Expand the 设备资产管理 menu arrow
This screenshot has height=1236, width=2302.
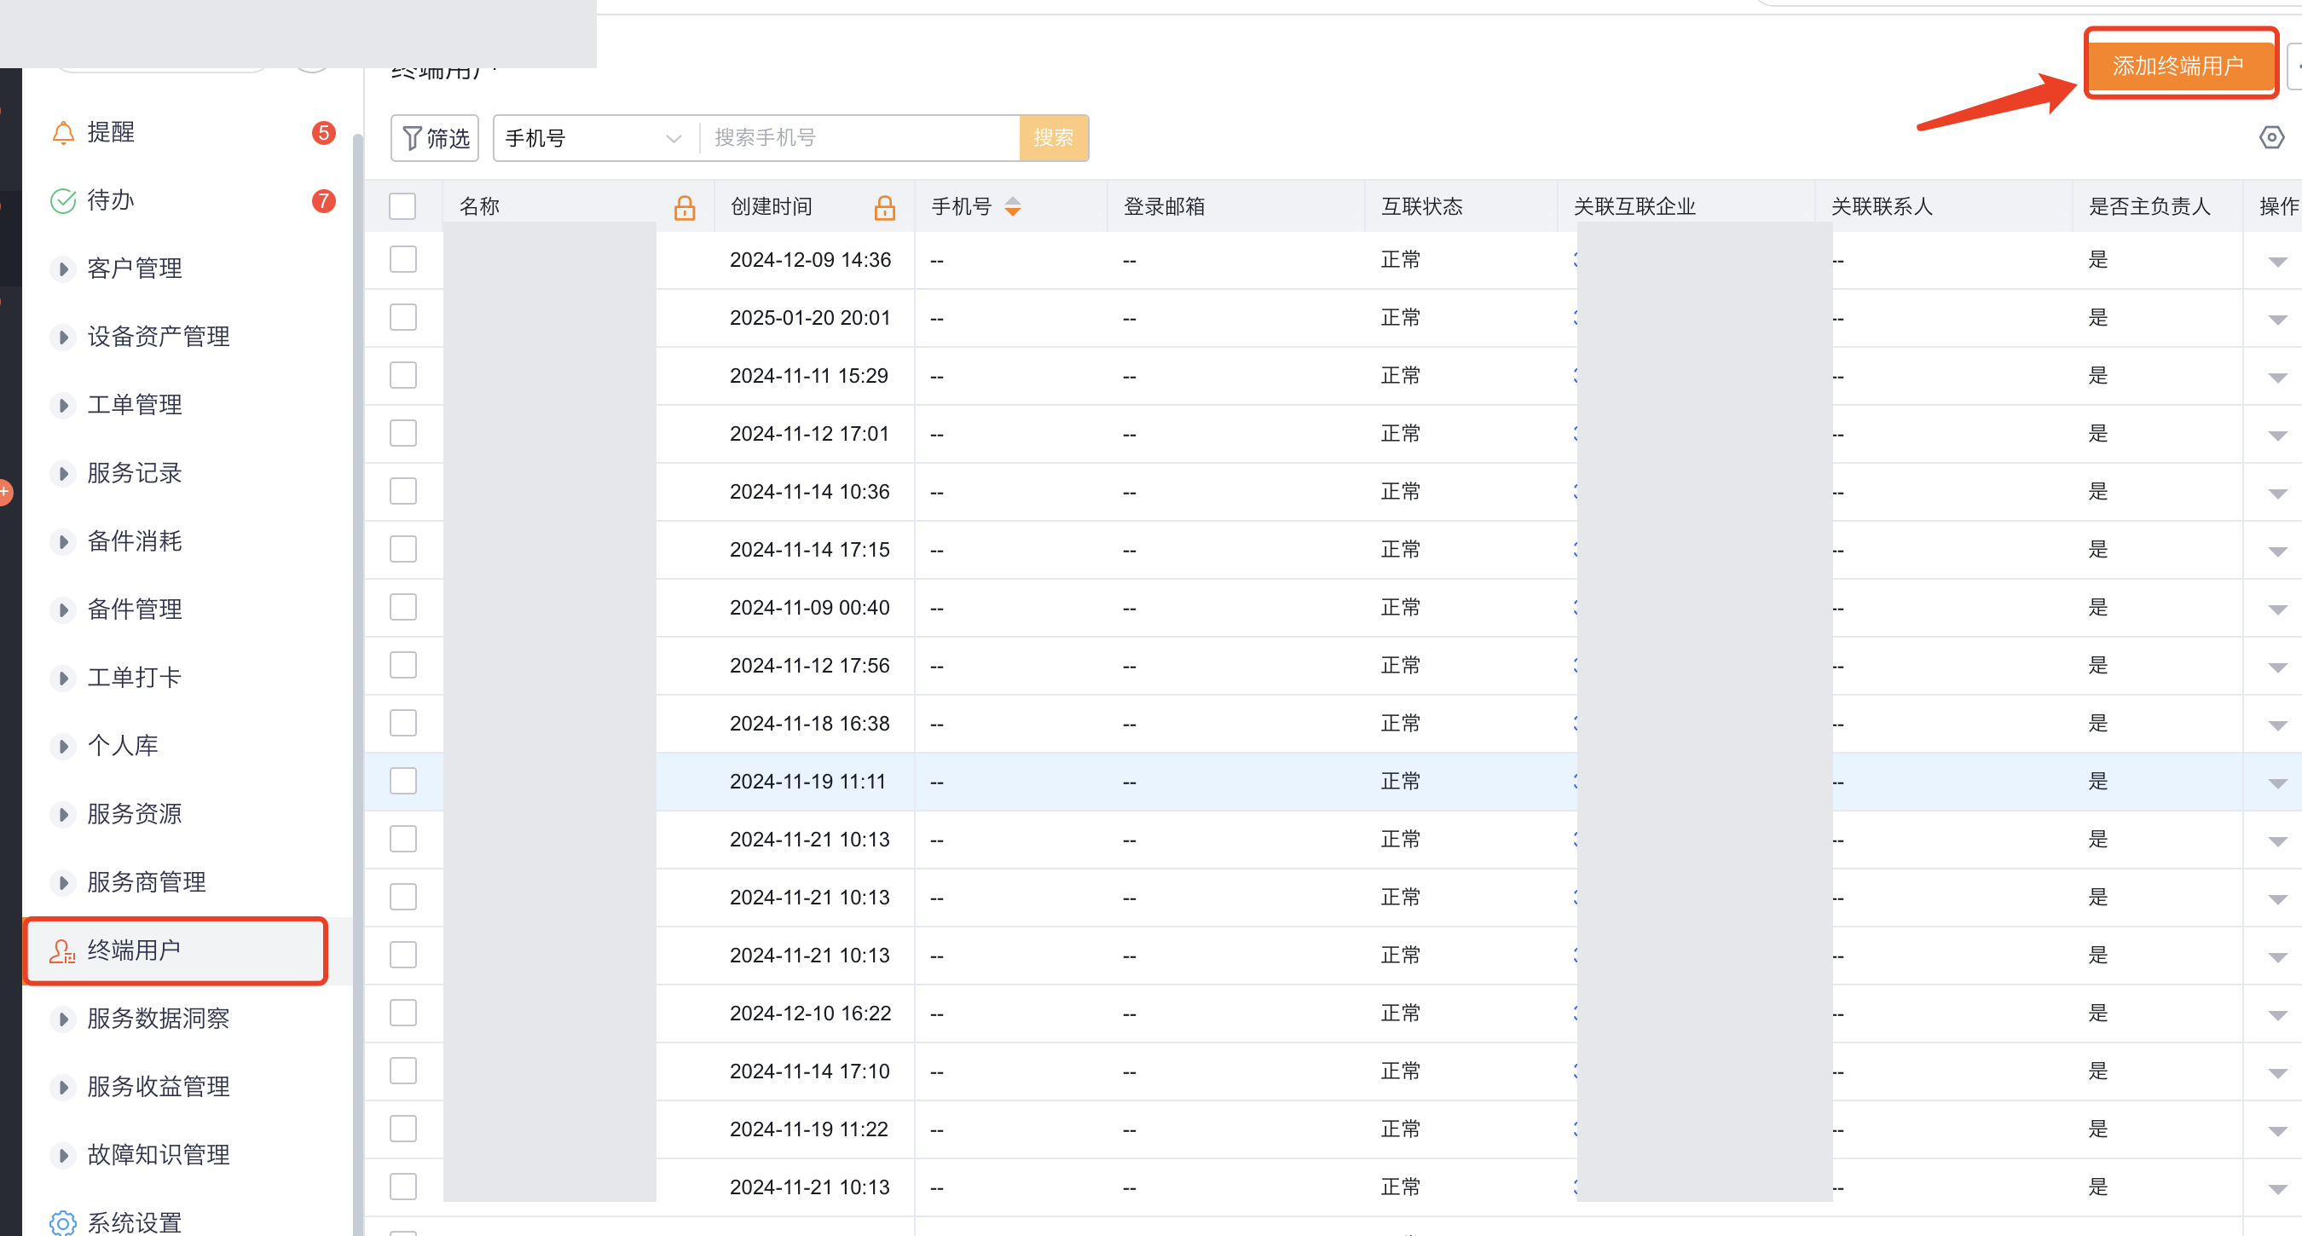coord(62,337)
